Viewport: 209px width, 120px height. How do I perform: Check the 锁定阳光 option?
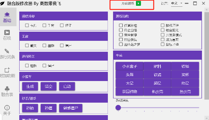(x=163, y=30)
